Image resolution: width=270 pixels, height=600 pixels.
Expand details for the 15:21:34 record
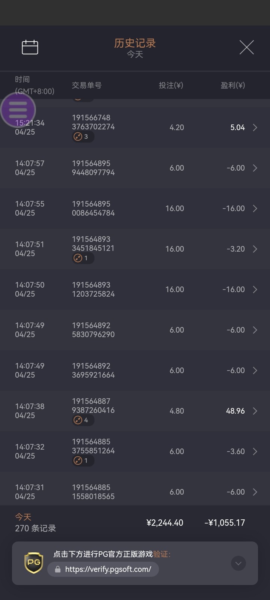pos(255,127)
